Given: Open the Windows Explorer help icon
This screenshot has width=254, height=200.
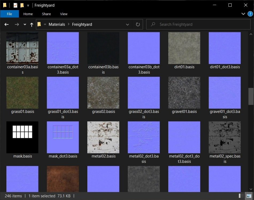Looking at the screenshot, I should pyautogui.click(x=250, y=14).
